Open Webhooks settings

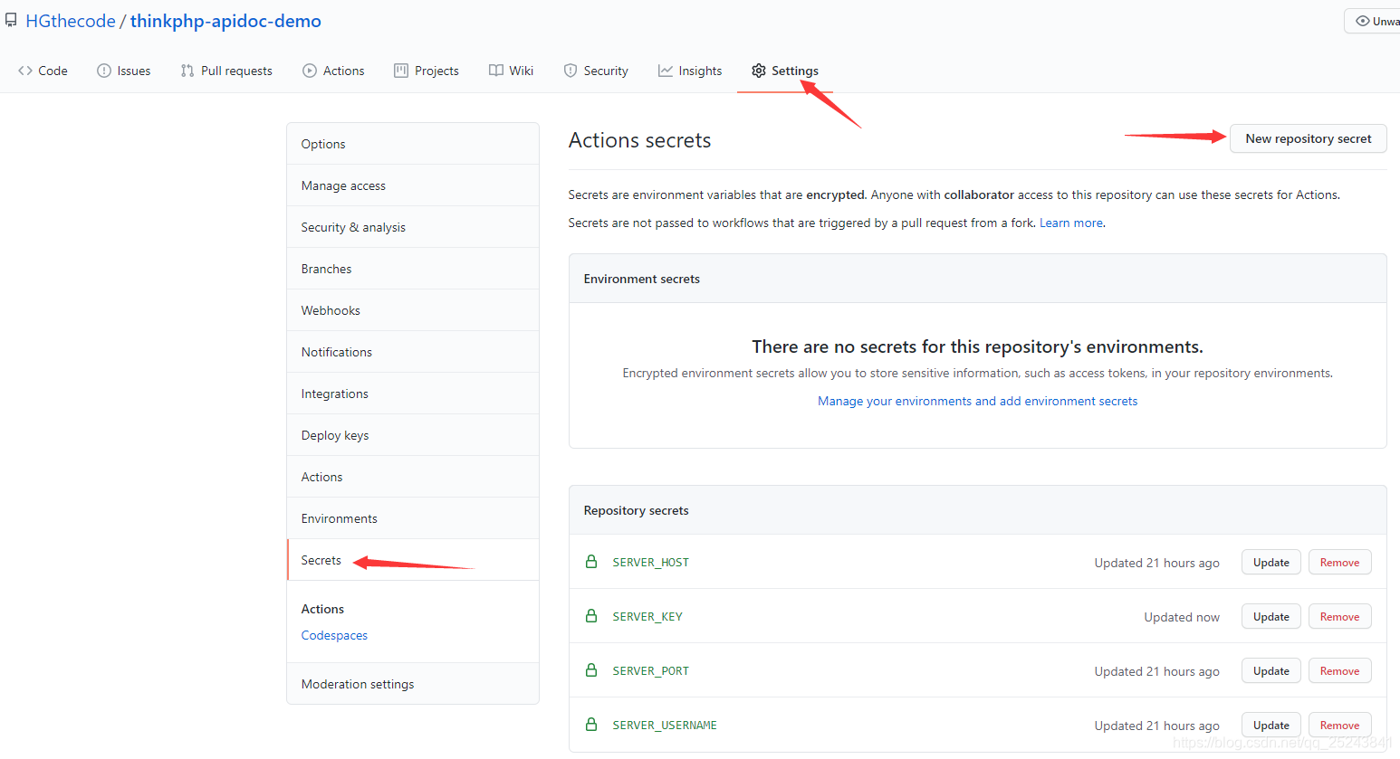413,310
